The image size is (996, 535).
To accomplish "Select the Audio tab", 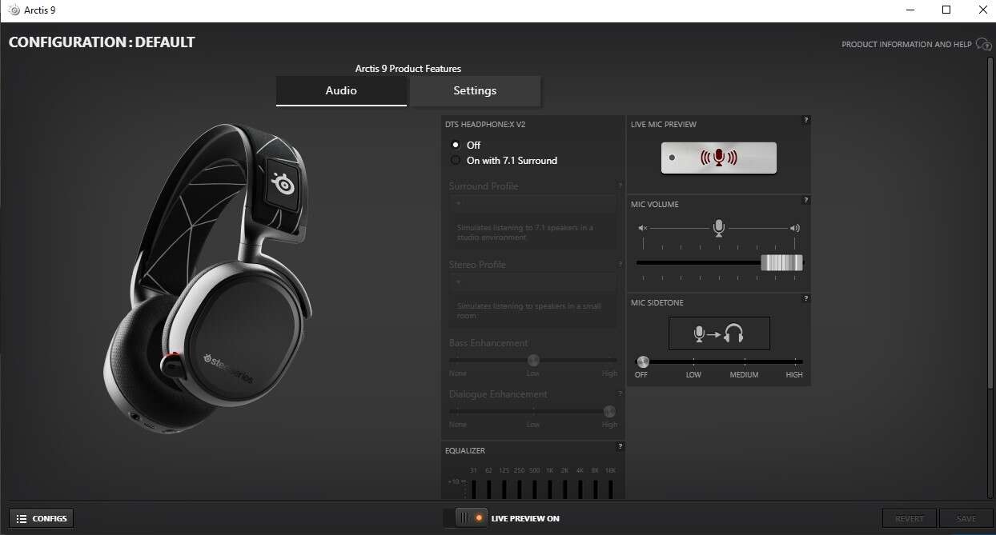I will [341, 91].
